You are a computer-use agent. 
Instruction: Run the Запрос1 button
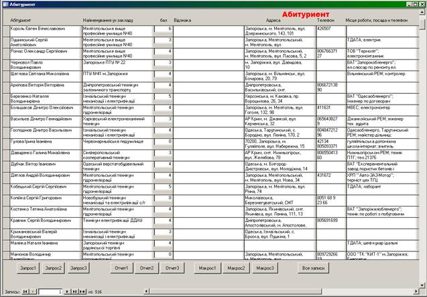coord(28,268)
